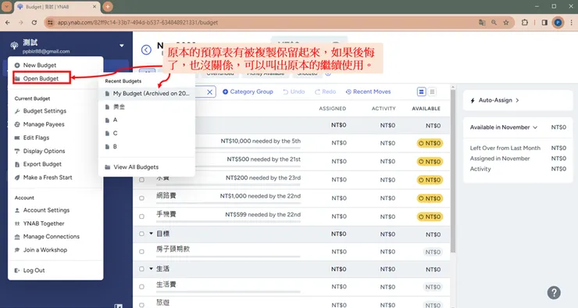The width and height of the screenshot is (578, 308).
Task: Click the Undo button
Action: pos(294,91)
